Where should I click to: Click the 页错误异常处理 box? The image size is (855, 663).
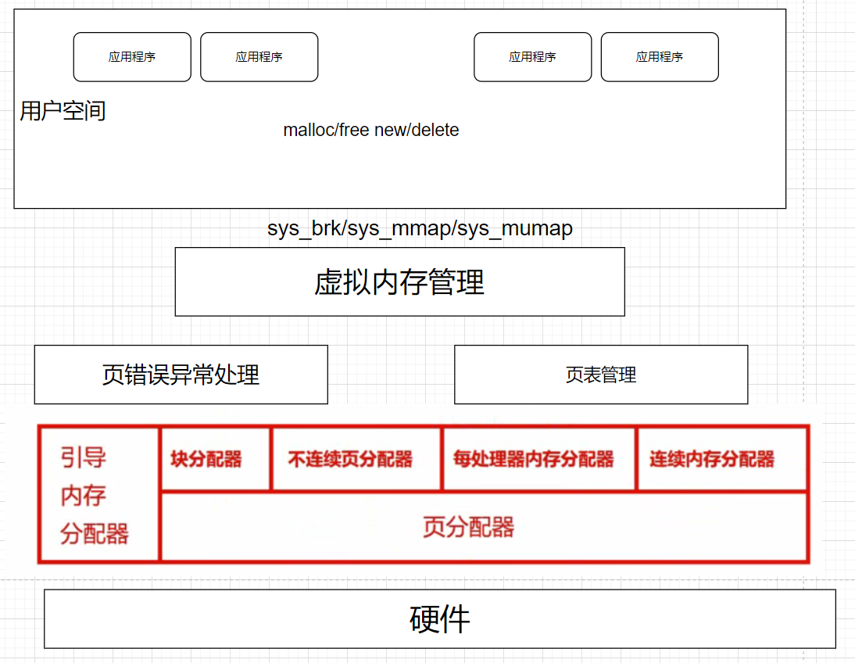[x=181, y=375]
